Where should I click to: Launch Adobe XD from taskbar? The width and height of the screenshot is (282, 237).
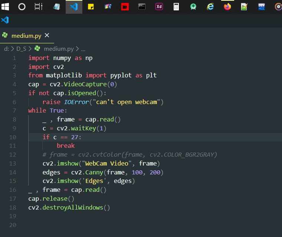click(x=159, y=7)
